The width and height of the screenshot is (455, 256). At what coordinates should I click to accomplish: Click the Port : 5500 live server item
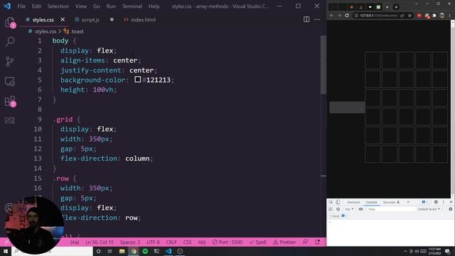tap(227, 242)
